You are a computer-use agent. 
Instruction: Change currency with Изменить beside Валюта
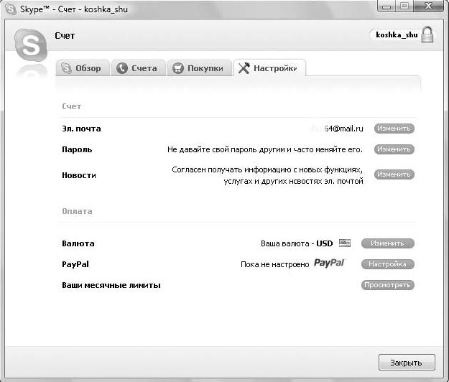tap(387, 243)
